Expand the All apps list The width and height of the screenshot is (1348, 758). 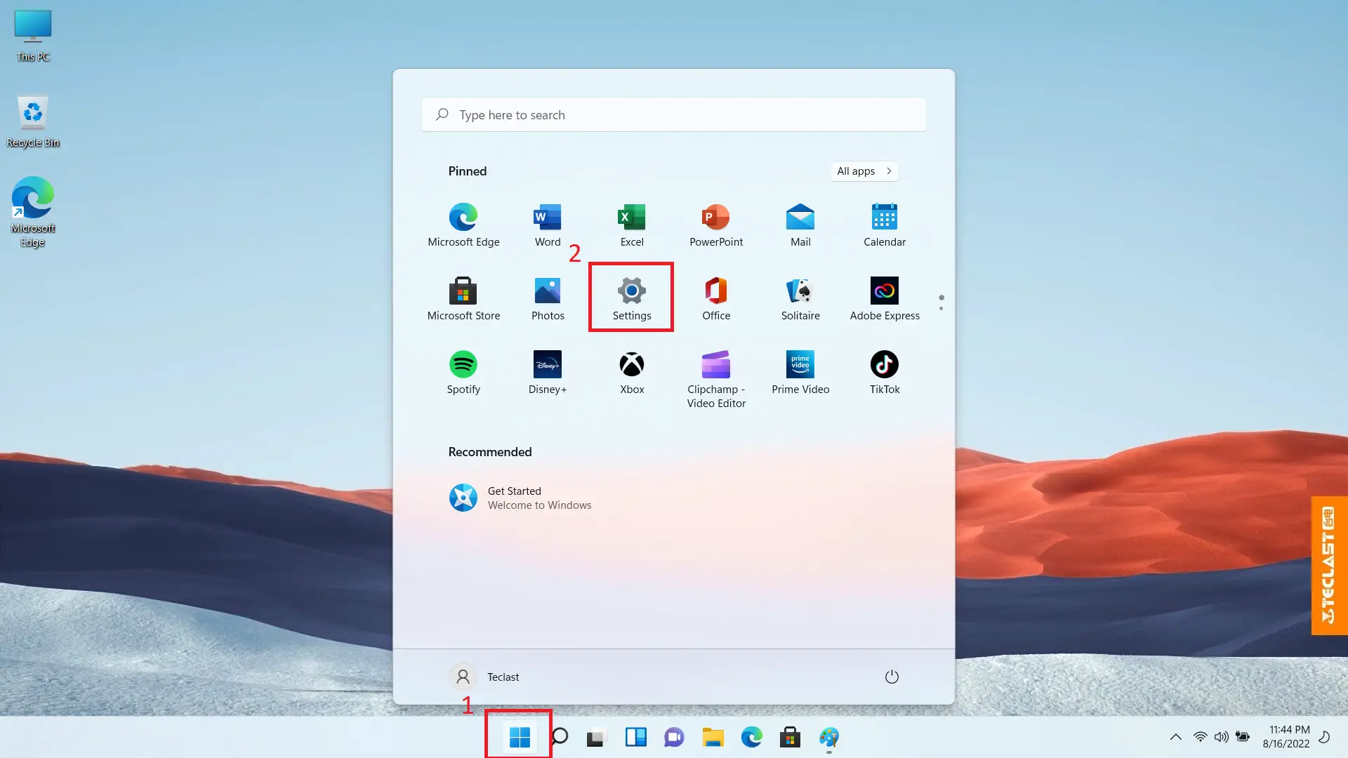[863, 171]
